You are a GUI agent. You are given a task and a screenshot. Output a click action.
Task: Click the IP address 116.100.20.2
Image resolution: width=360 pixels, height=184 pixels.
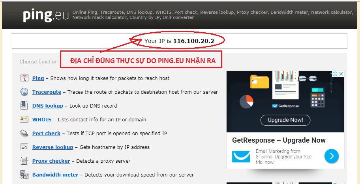(193, 41)
